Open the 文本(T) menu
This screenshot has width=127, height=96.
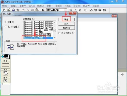point(50,6)
